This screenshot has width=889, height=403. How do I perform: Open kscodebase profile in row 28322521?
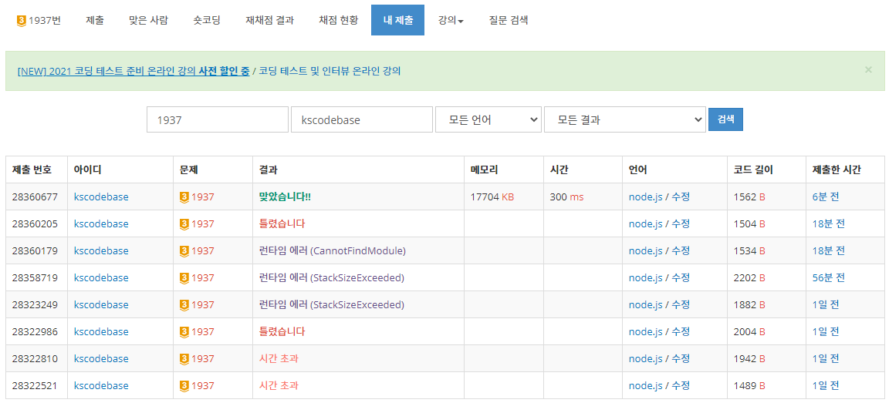[102, 386]
